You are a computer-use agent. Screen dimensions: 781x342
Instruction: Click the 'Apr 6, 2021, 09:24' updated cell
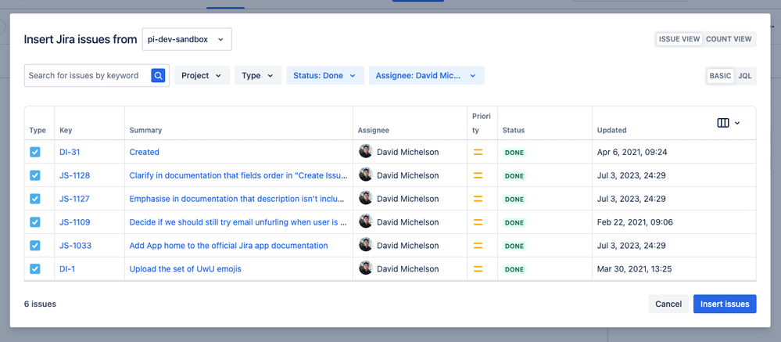(x=632, y=152)
